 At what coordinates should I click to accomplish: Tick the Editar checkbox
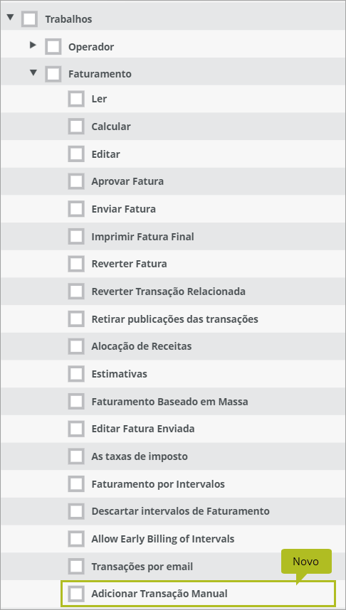(76, 154)
